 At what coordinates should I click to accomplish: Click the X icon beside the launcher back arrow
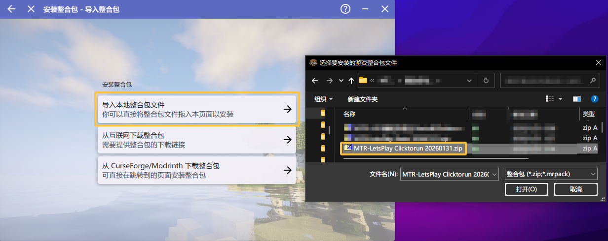(x=31, y=9)
